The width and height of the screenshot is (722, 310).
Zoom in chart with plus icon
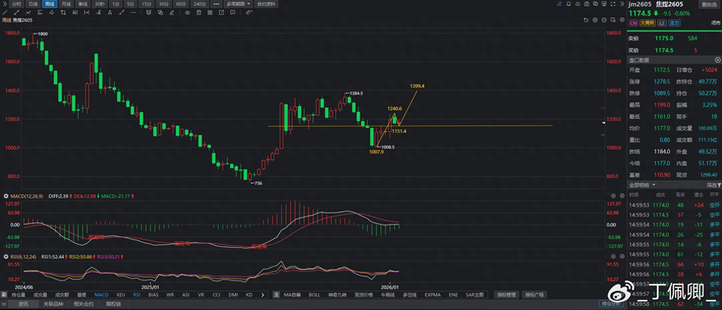[x=595, y=20]
